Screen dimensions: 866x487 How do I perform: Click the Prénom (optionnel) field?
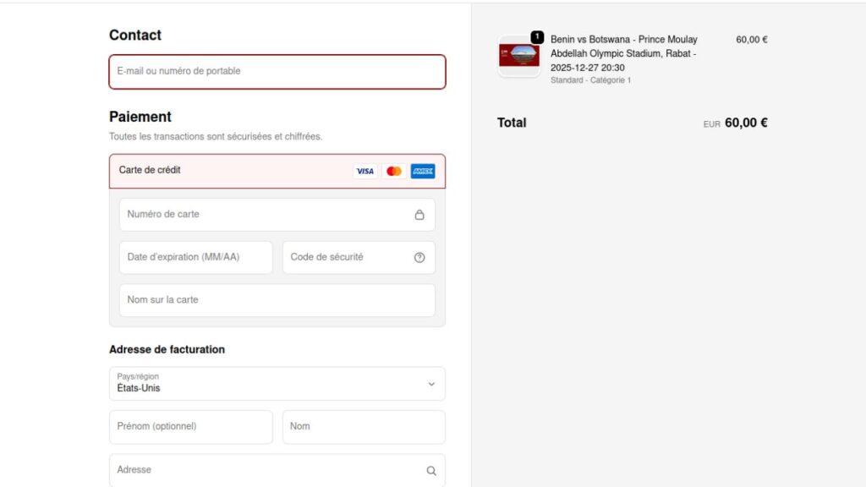(190, 427)
